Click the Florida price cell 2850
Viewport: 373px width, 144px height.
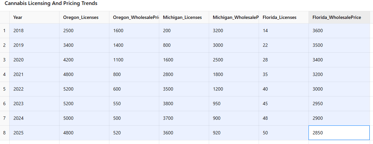pos(339,133)
